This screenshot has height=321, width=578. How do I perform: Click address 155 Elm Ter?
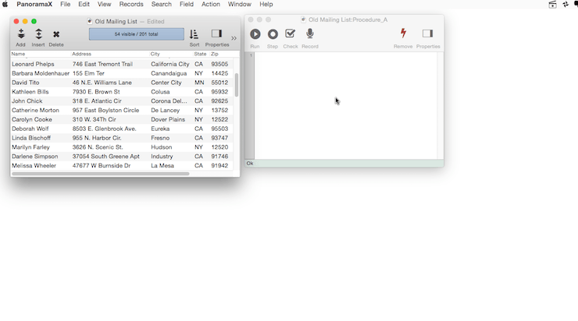[x=88, y=73]
